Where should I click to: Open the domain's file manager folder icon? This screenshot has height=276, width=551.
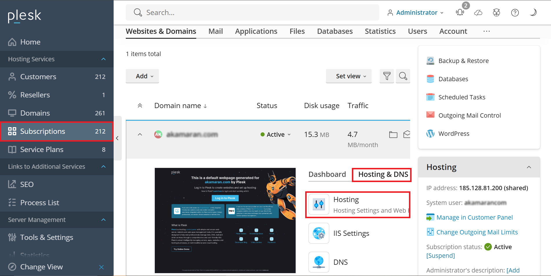[x=393, y=134]
